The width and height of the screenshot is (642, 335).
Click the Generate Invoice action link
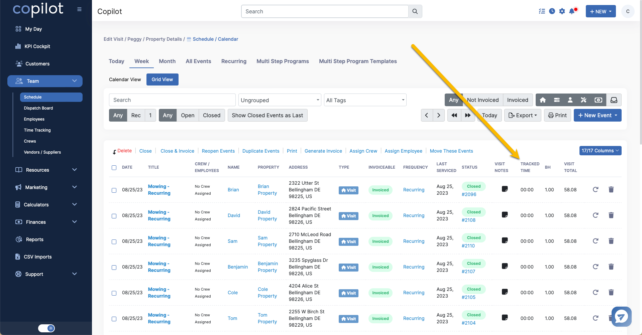tap(323, 151)
